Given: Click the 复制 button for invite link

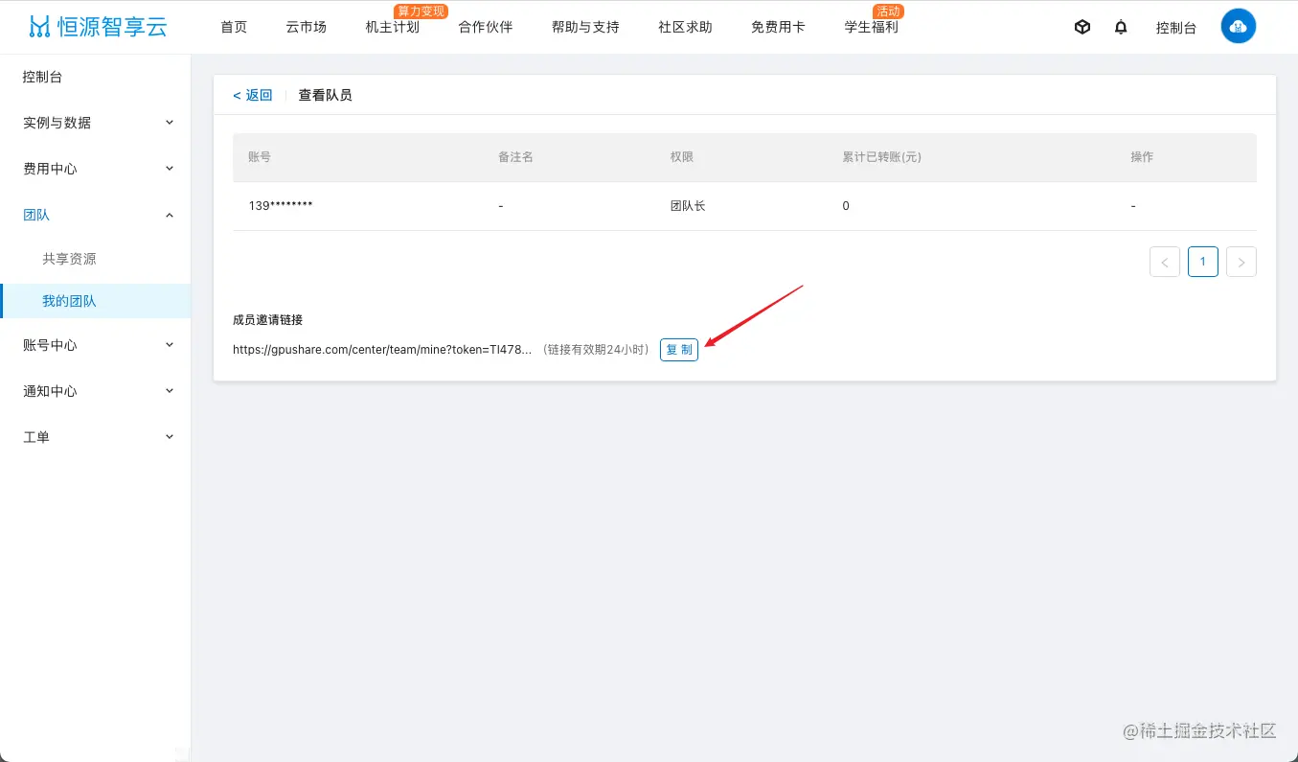Looking at the screenshot, I should point(679,350).
